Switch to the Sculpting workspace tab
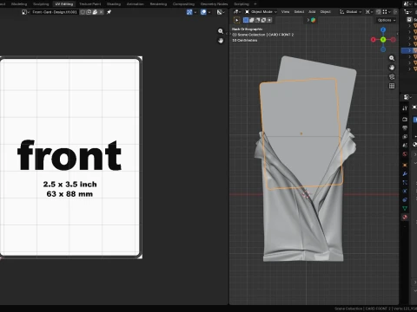 tap(41, 4)
